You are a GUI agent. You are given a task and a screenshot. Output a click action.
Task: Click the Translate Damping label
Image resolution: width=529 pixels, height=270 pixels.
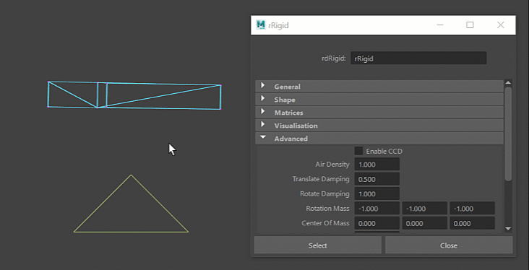click(321, 179)
